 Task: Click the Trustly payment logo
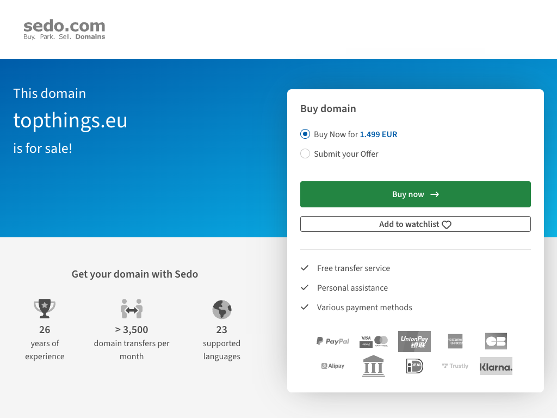[x=455, y=366]
